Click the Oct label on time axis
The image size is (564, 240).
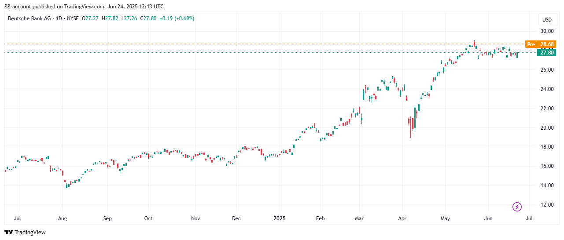click(x=148, y=218)
